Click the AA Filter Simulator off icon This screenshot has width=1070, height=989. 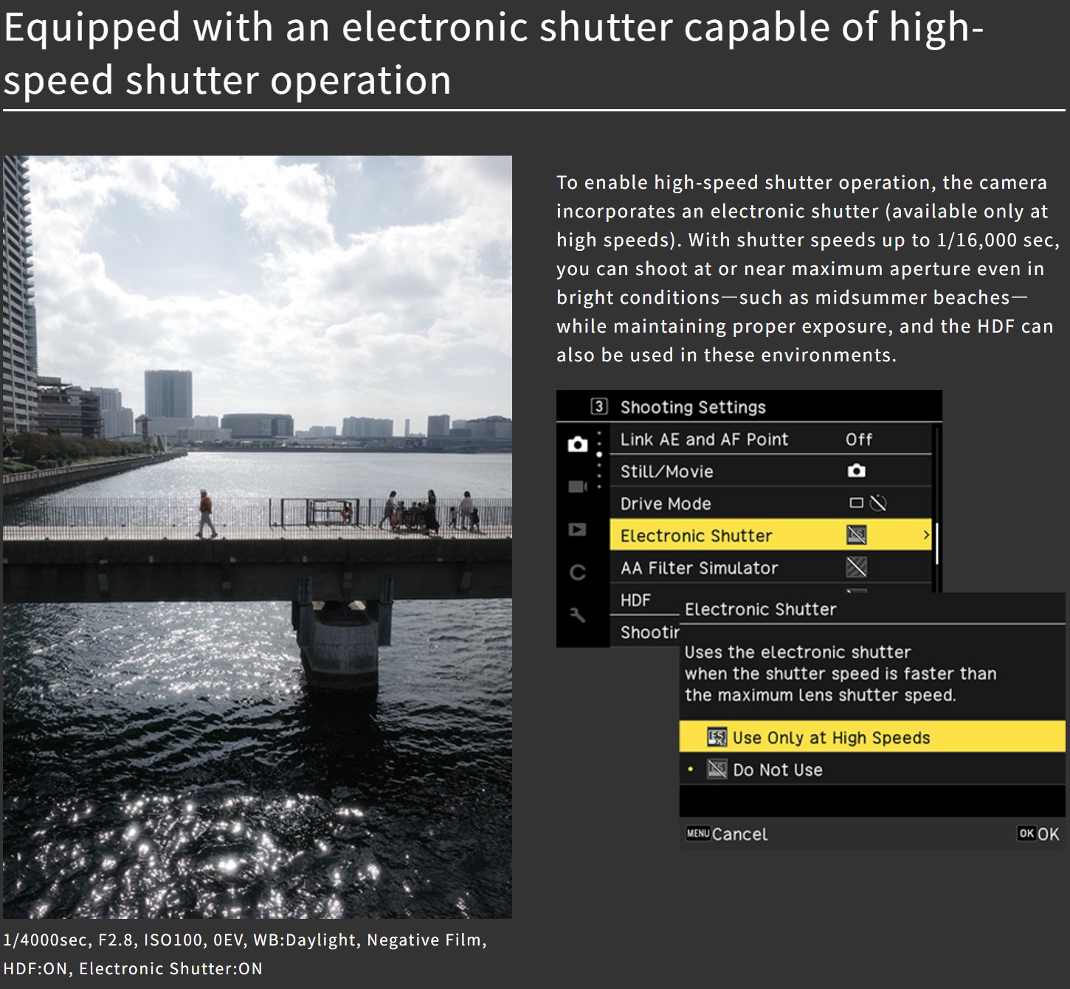click(856, 568)
